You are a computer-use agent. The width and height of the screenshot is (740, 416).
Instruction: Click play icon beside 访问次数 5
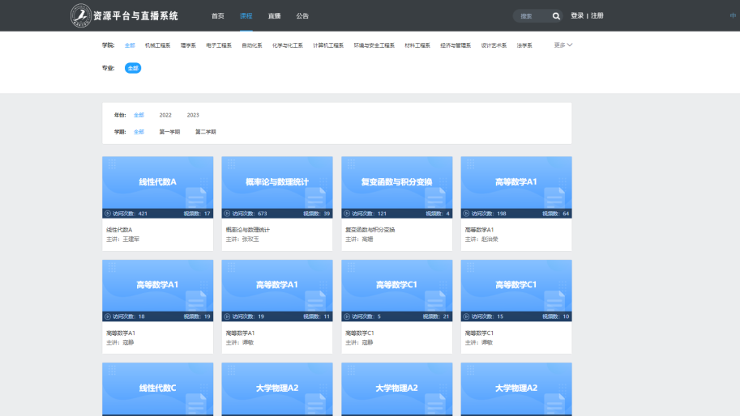coord(347,316)
